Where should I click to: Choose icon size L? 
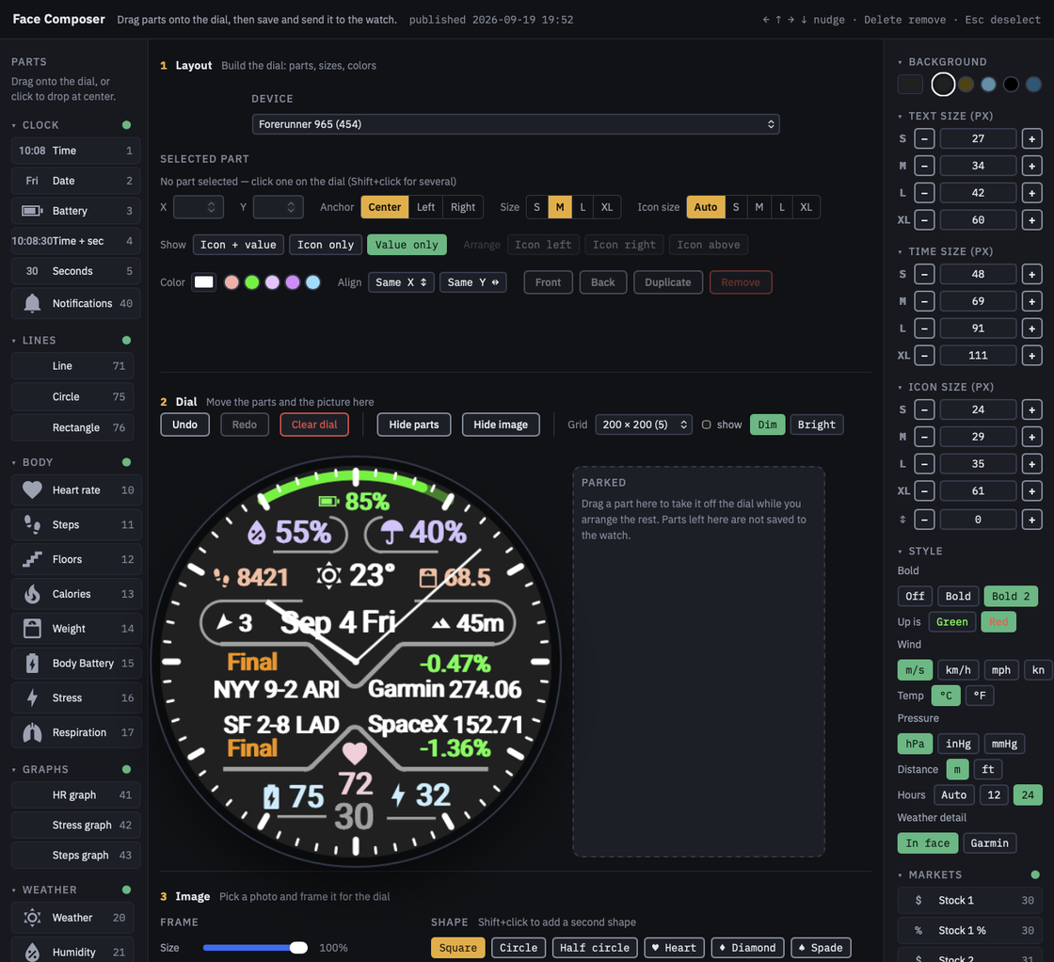pos(782,207)
